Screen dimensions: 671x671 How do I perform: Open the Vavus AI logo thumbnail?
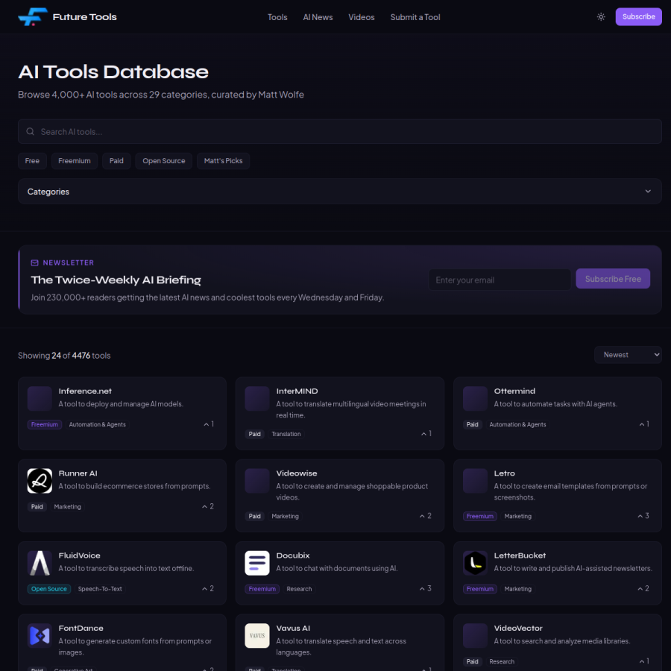click(x=256, y=635)
